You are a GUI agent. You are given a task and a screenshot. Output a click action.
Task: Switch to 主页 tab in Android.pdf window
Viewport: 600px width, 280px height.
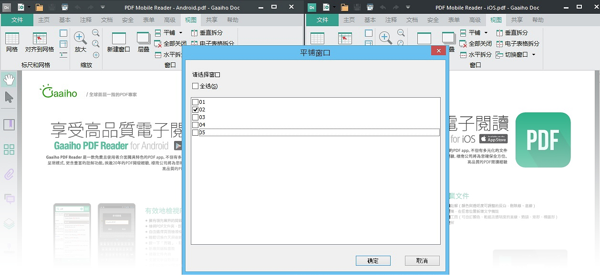click(x=44, y=20)
